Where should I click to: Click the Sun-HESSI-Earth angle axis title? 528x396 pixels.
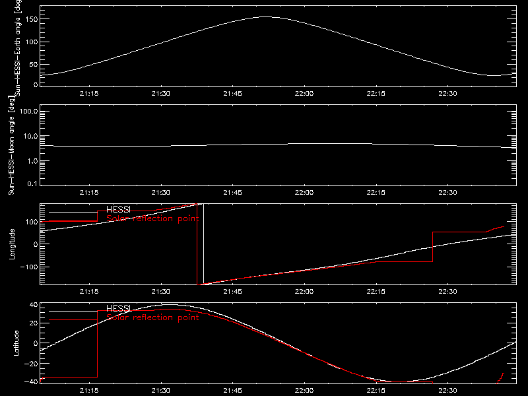pos(18,48)
